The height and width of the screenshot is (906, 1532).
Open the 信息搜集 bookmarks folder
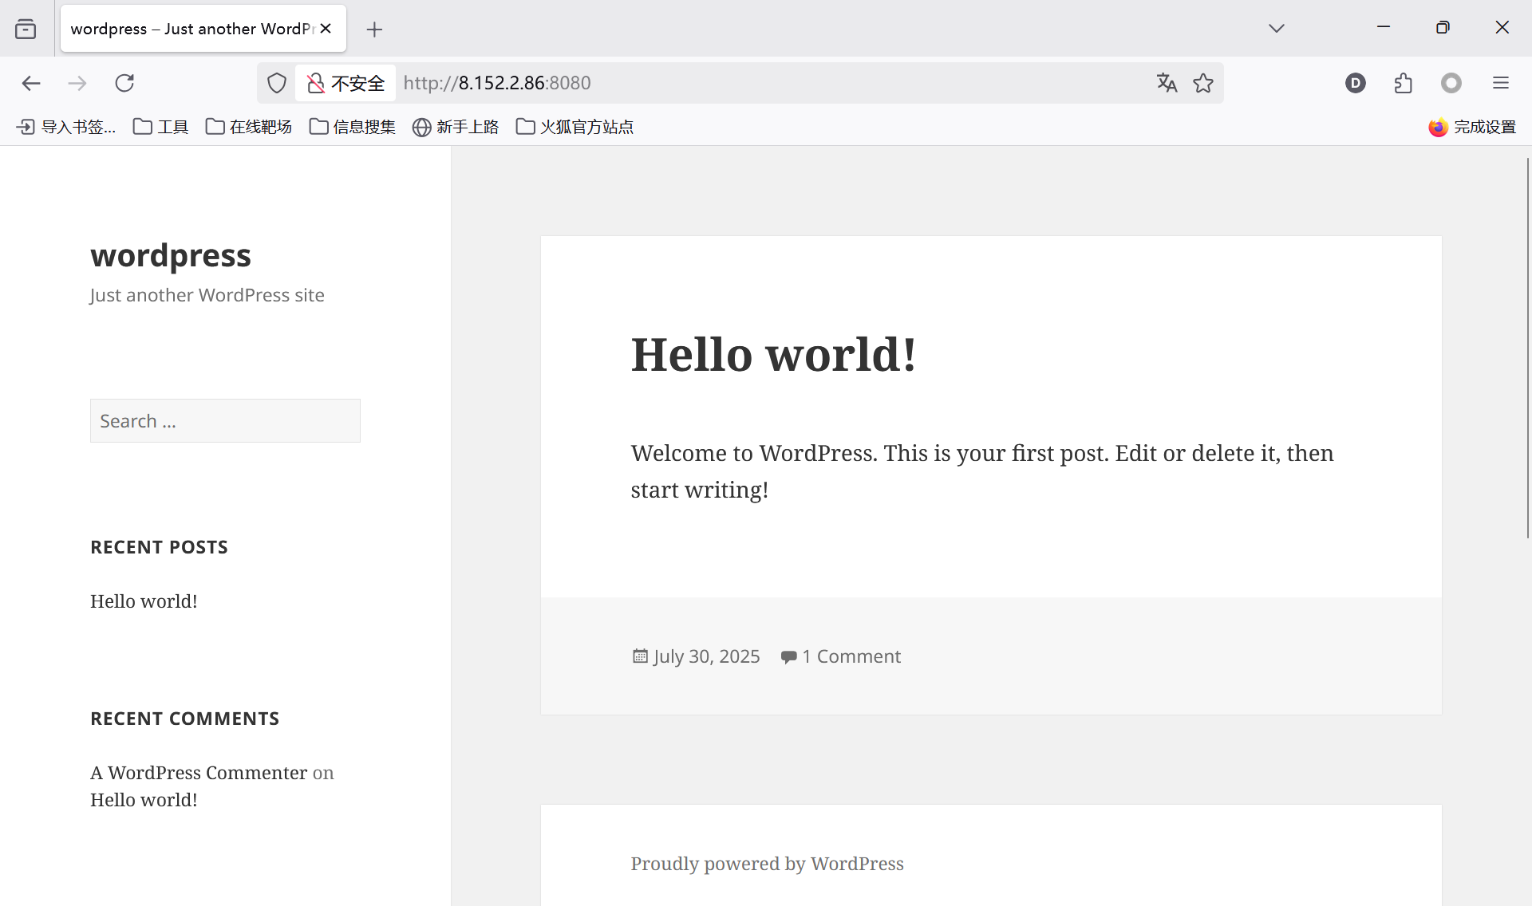point(352,127)
